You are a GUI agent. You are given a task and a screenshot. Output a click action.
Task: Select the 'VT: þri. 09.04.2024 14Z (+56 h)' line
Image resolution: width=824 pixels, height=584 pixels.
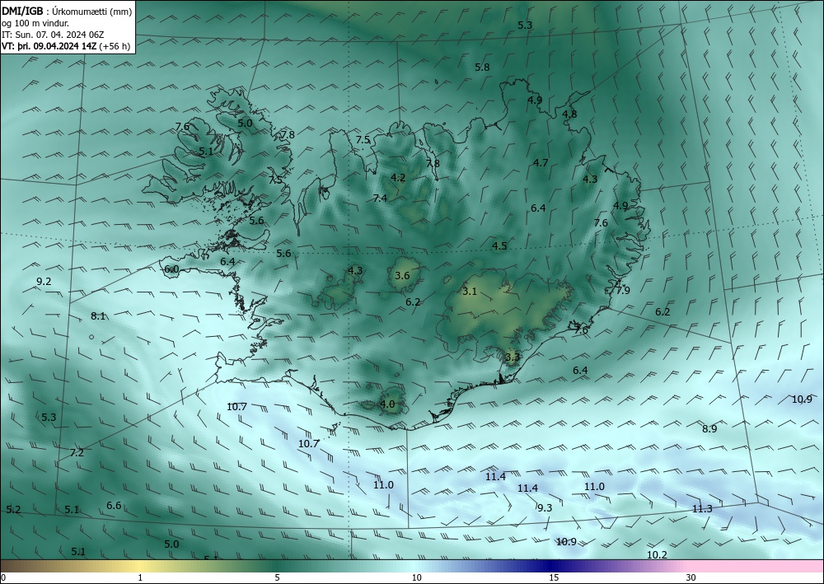click(x=66, y=46)
